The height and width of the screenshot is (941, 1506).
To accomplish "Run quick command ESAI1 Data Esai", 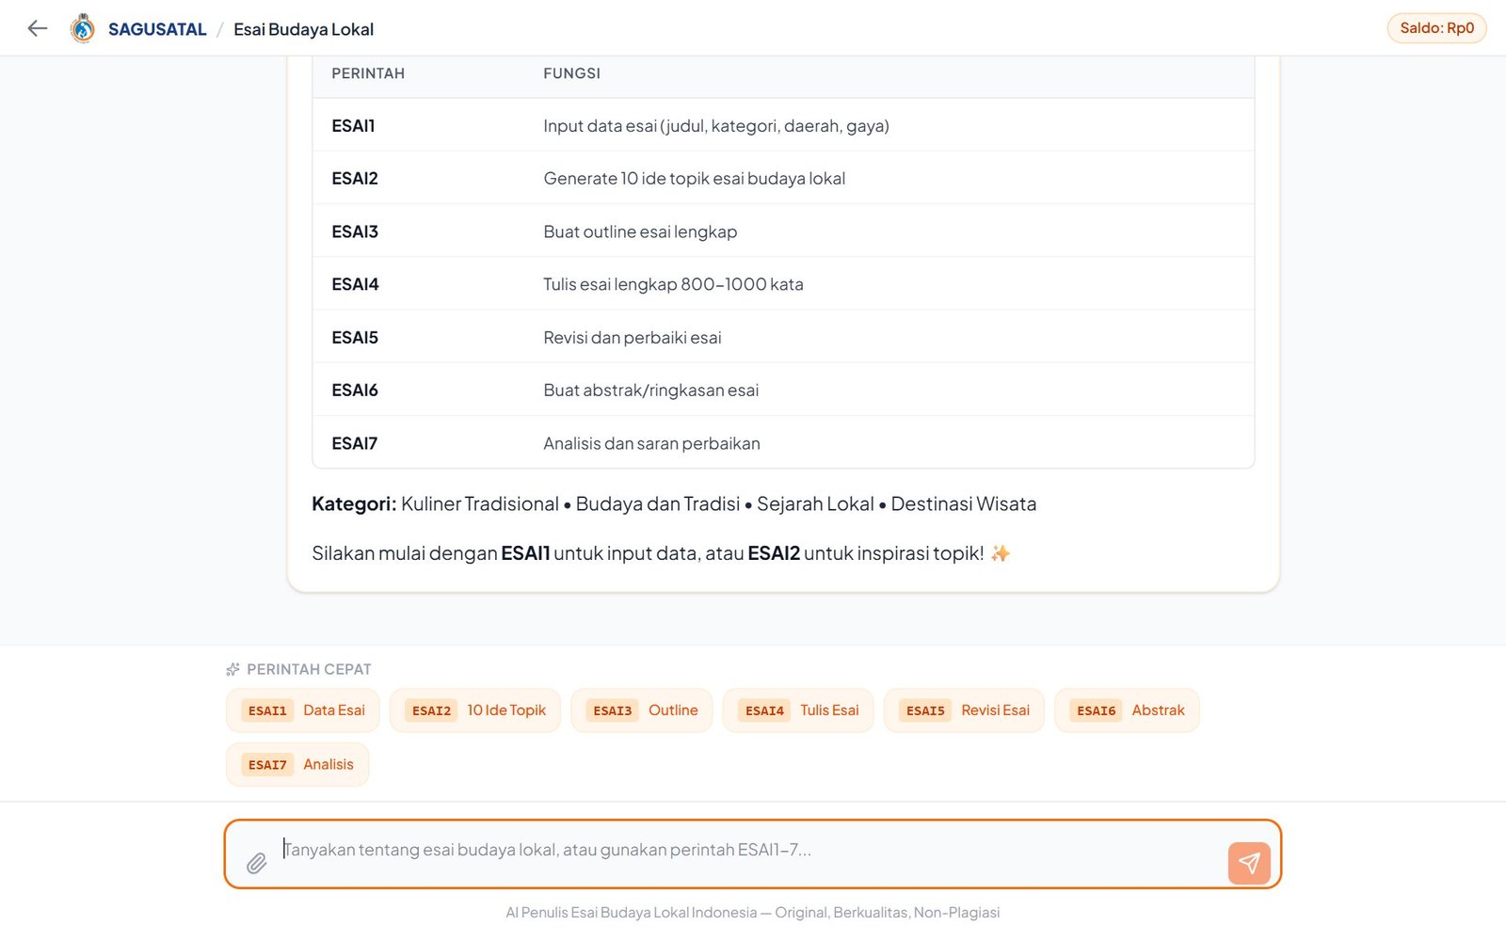I will tap(303, 710).
